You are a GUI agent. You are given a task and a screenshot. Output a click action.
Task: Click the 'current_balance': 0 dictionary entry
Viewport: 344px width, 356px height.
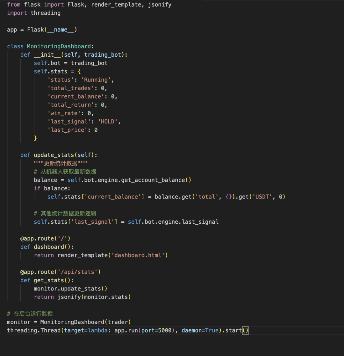(x=82, y=96)
